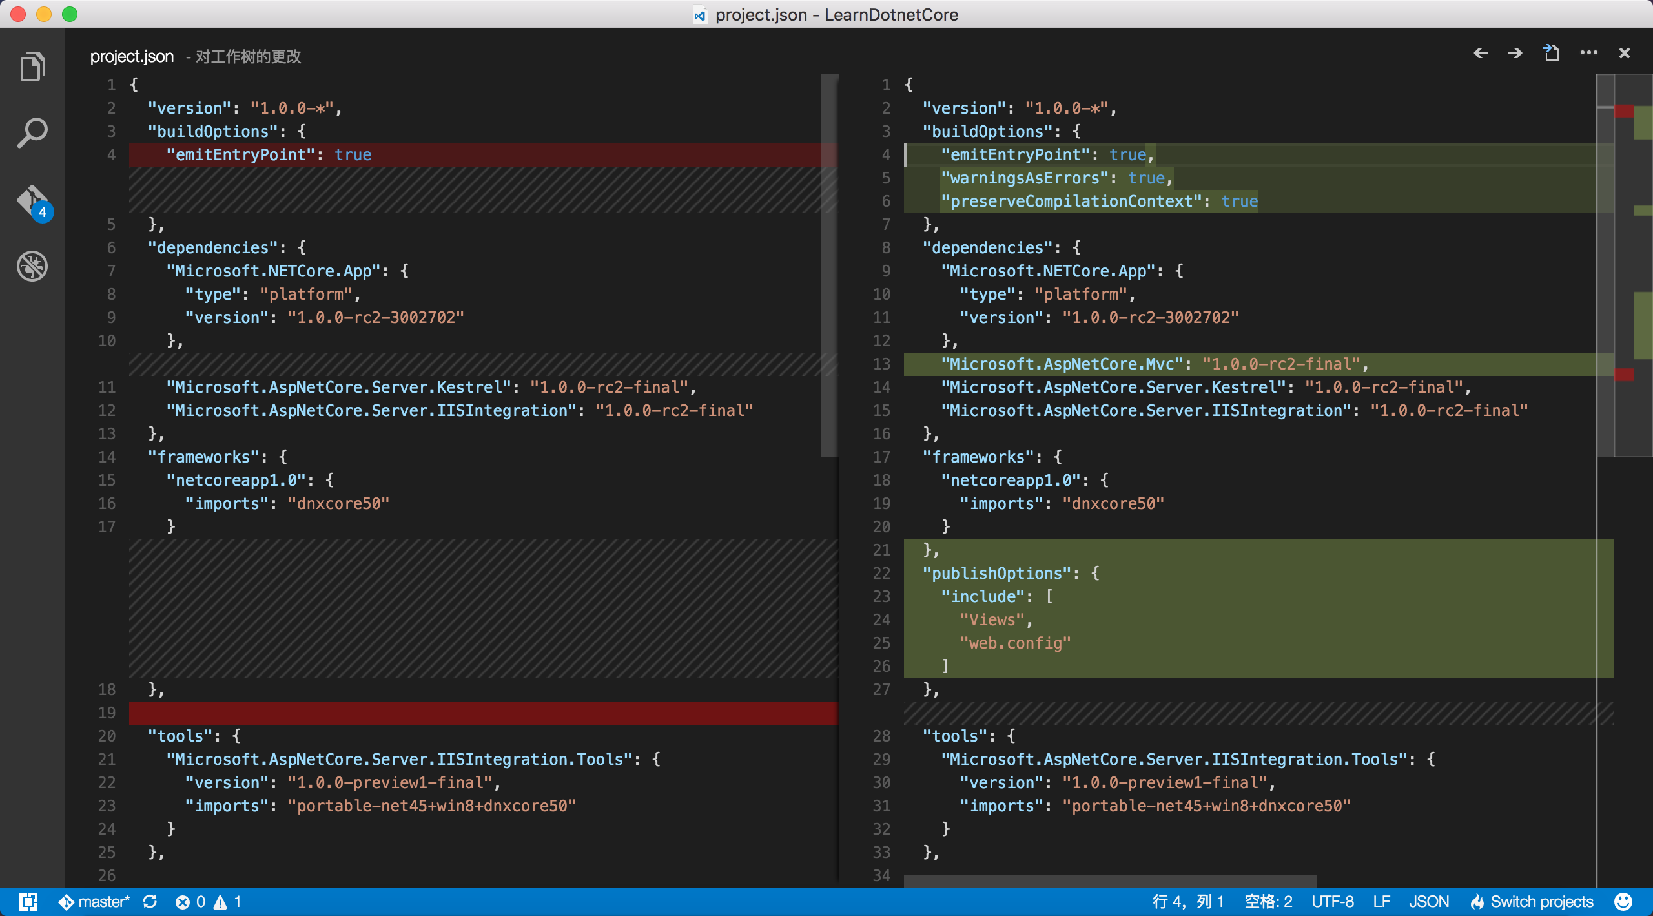
Task: Click right pane line number 13
Action: (882, 364)
